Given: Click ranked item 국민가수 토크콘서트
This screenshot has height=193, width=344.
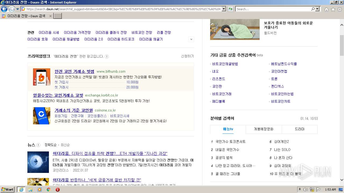Looking at the screenshot, I should coord(231,142).
